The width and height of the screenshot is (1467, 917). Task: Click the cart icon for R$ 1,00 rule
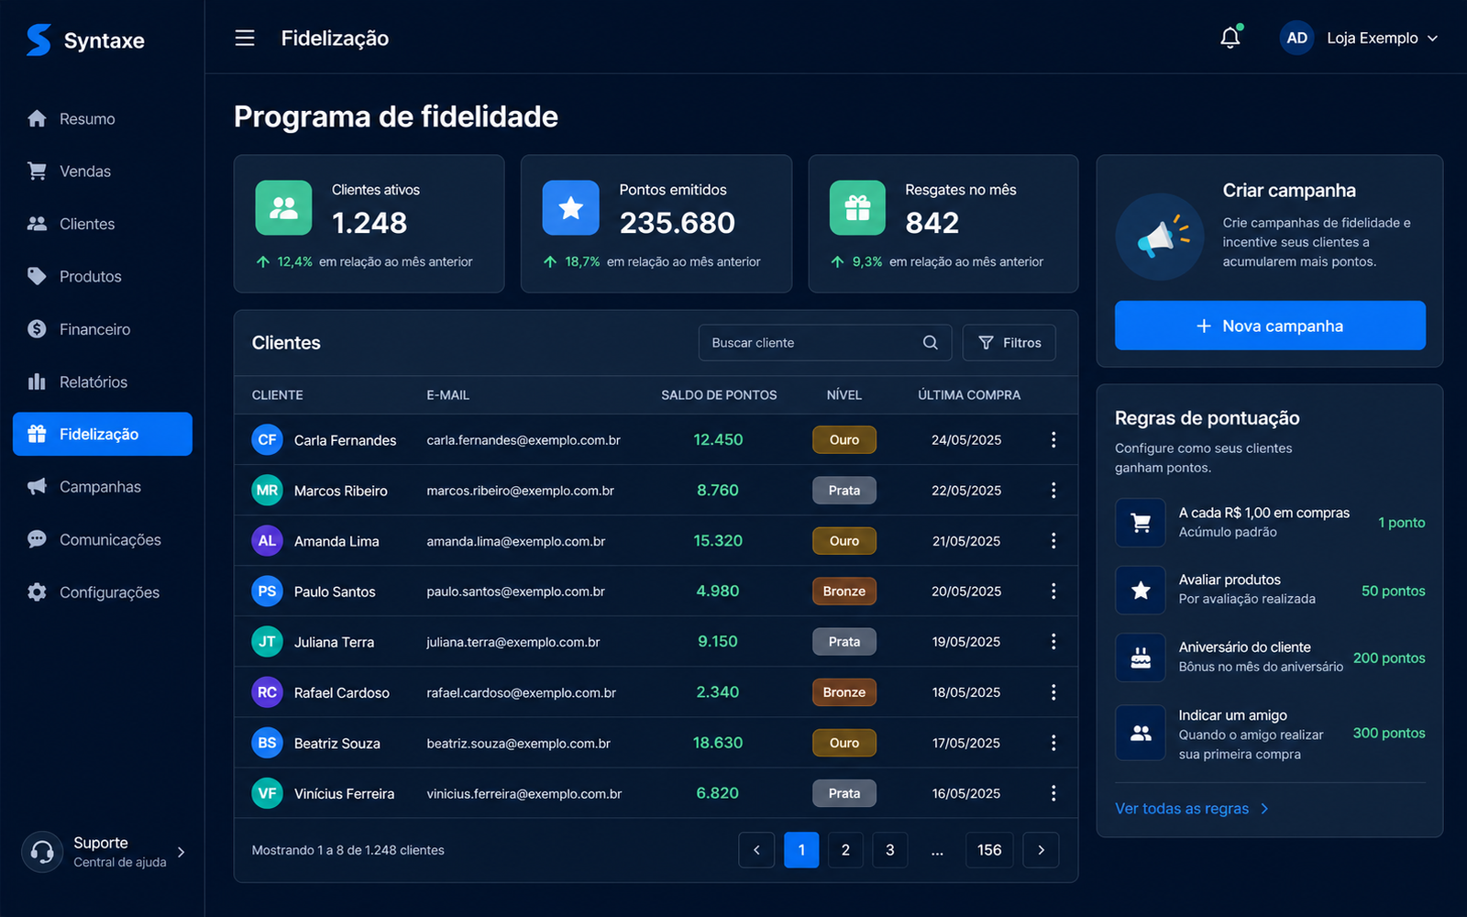[x=1141, y=523]
